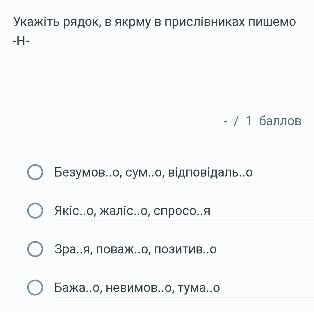Click the score label 1 баллов
The image size is (314, 312).
(273, 121)
